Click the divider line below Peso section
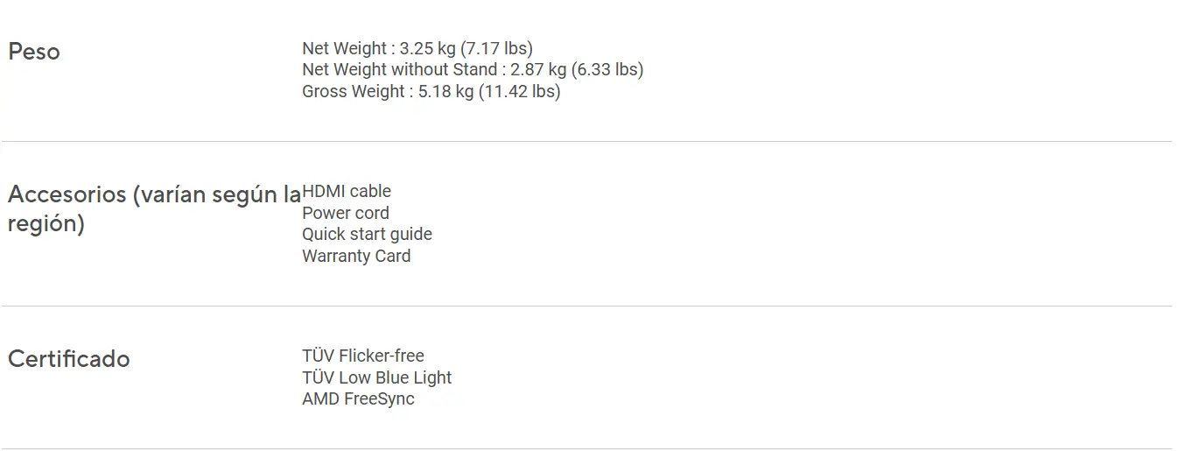The width and height of the screenshot is (1192, 451). click(x=586, y=141)
